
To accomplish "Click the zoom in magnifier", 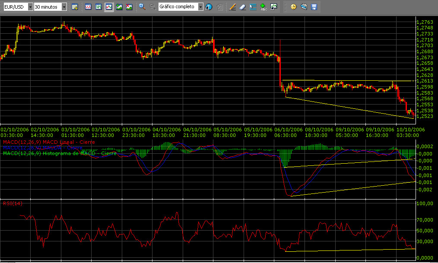I will click(x=142, y=7).
